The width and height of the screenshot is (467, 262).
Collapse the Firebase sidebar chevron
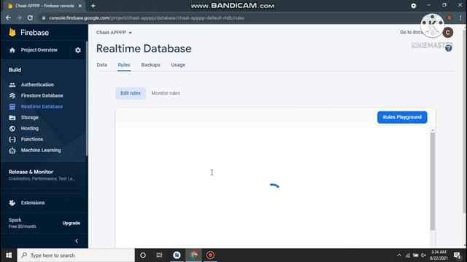click(x=77, y=241)
